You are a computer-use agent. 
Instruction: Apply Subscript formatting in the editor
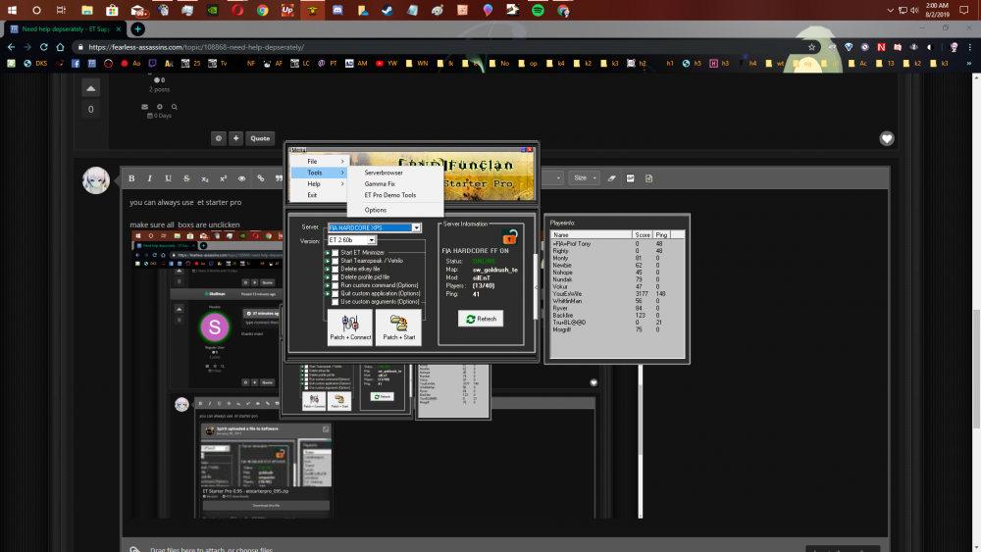205,178
